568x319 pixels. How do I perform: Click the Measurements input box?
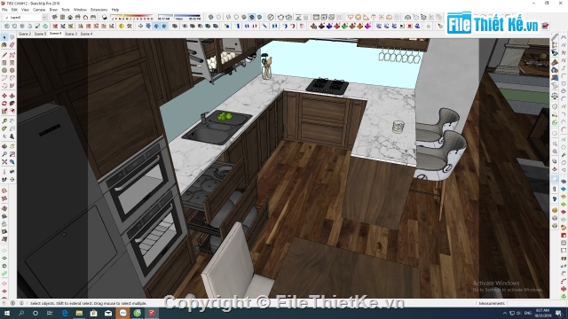point(529,303)
